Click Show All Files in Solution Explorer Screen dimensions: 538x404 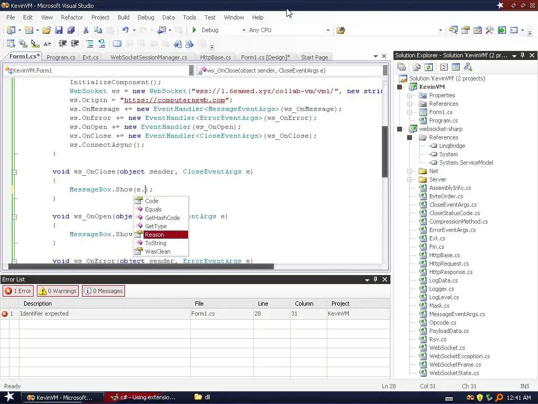tap(417, 67)
